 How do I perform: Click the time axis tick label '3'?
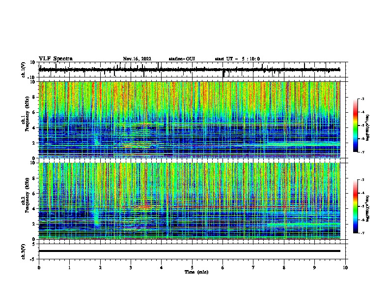[131, 268]
